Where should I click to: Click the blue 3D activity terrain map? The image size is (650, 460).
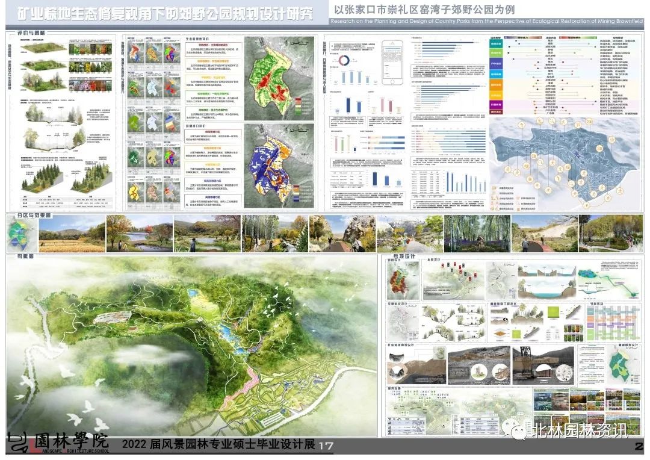tap(567, 163)
